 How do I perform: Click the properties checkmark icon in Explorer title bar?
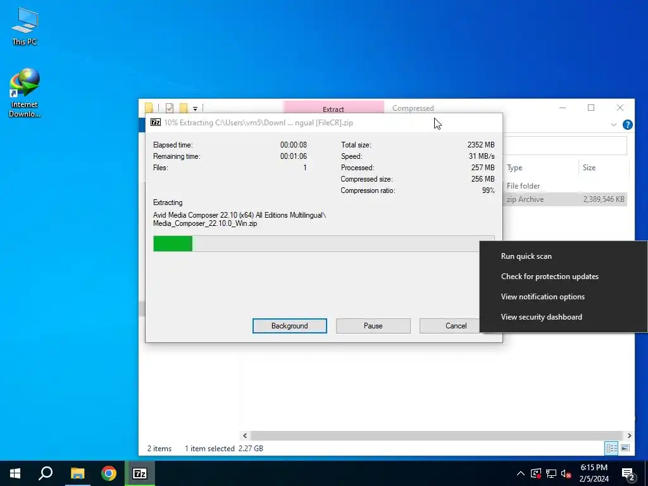pos(170,108)
